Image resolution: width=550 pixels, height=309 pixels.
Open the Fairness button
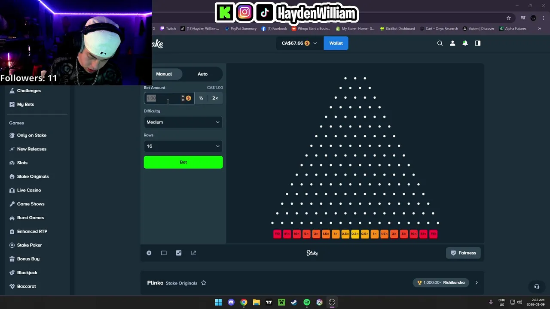(x=463, y=253)
